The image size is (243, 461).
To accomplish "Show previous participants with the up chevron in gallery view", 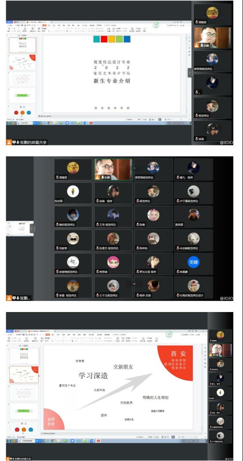I will point(134,168).
